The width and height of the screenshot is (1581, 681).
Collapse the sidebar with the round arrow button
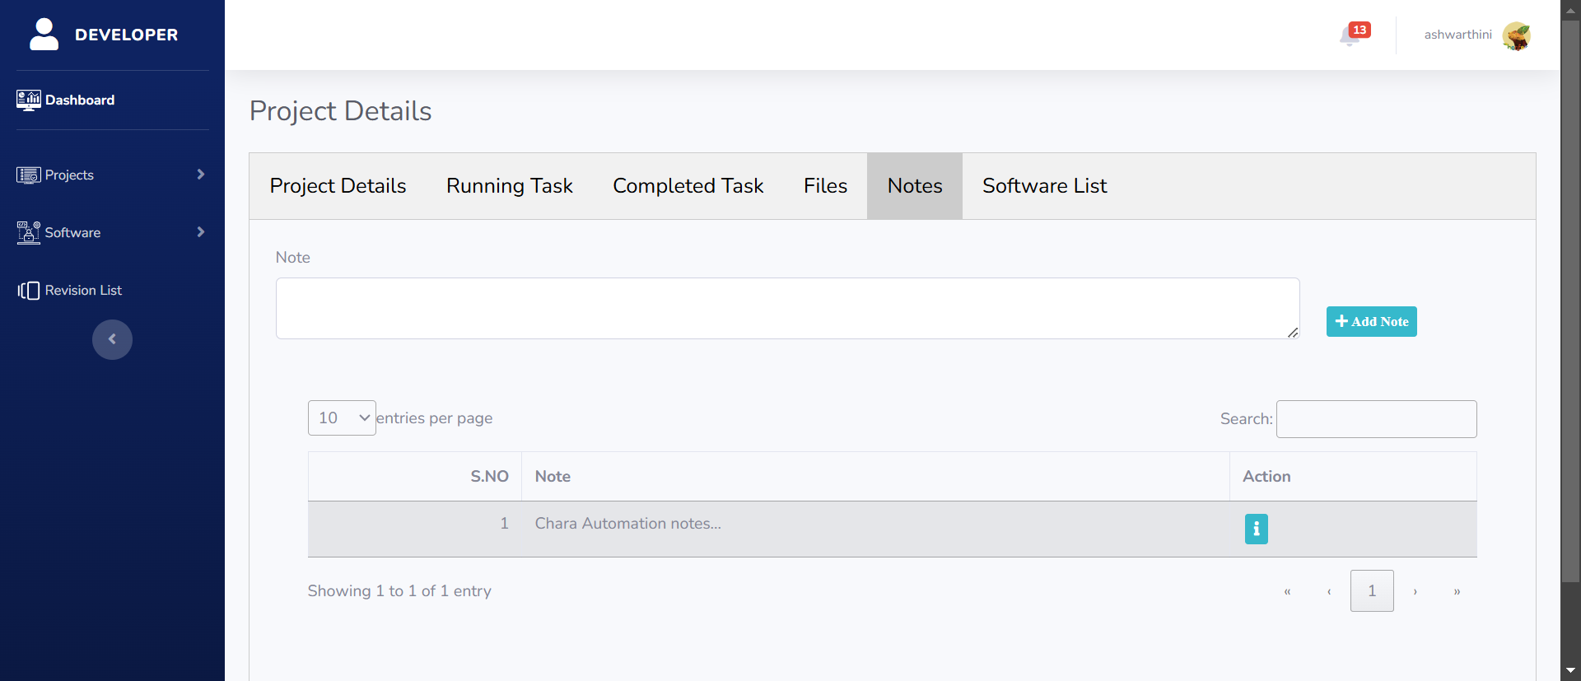coord(112,339)
